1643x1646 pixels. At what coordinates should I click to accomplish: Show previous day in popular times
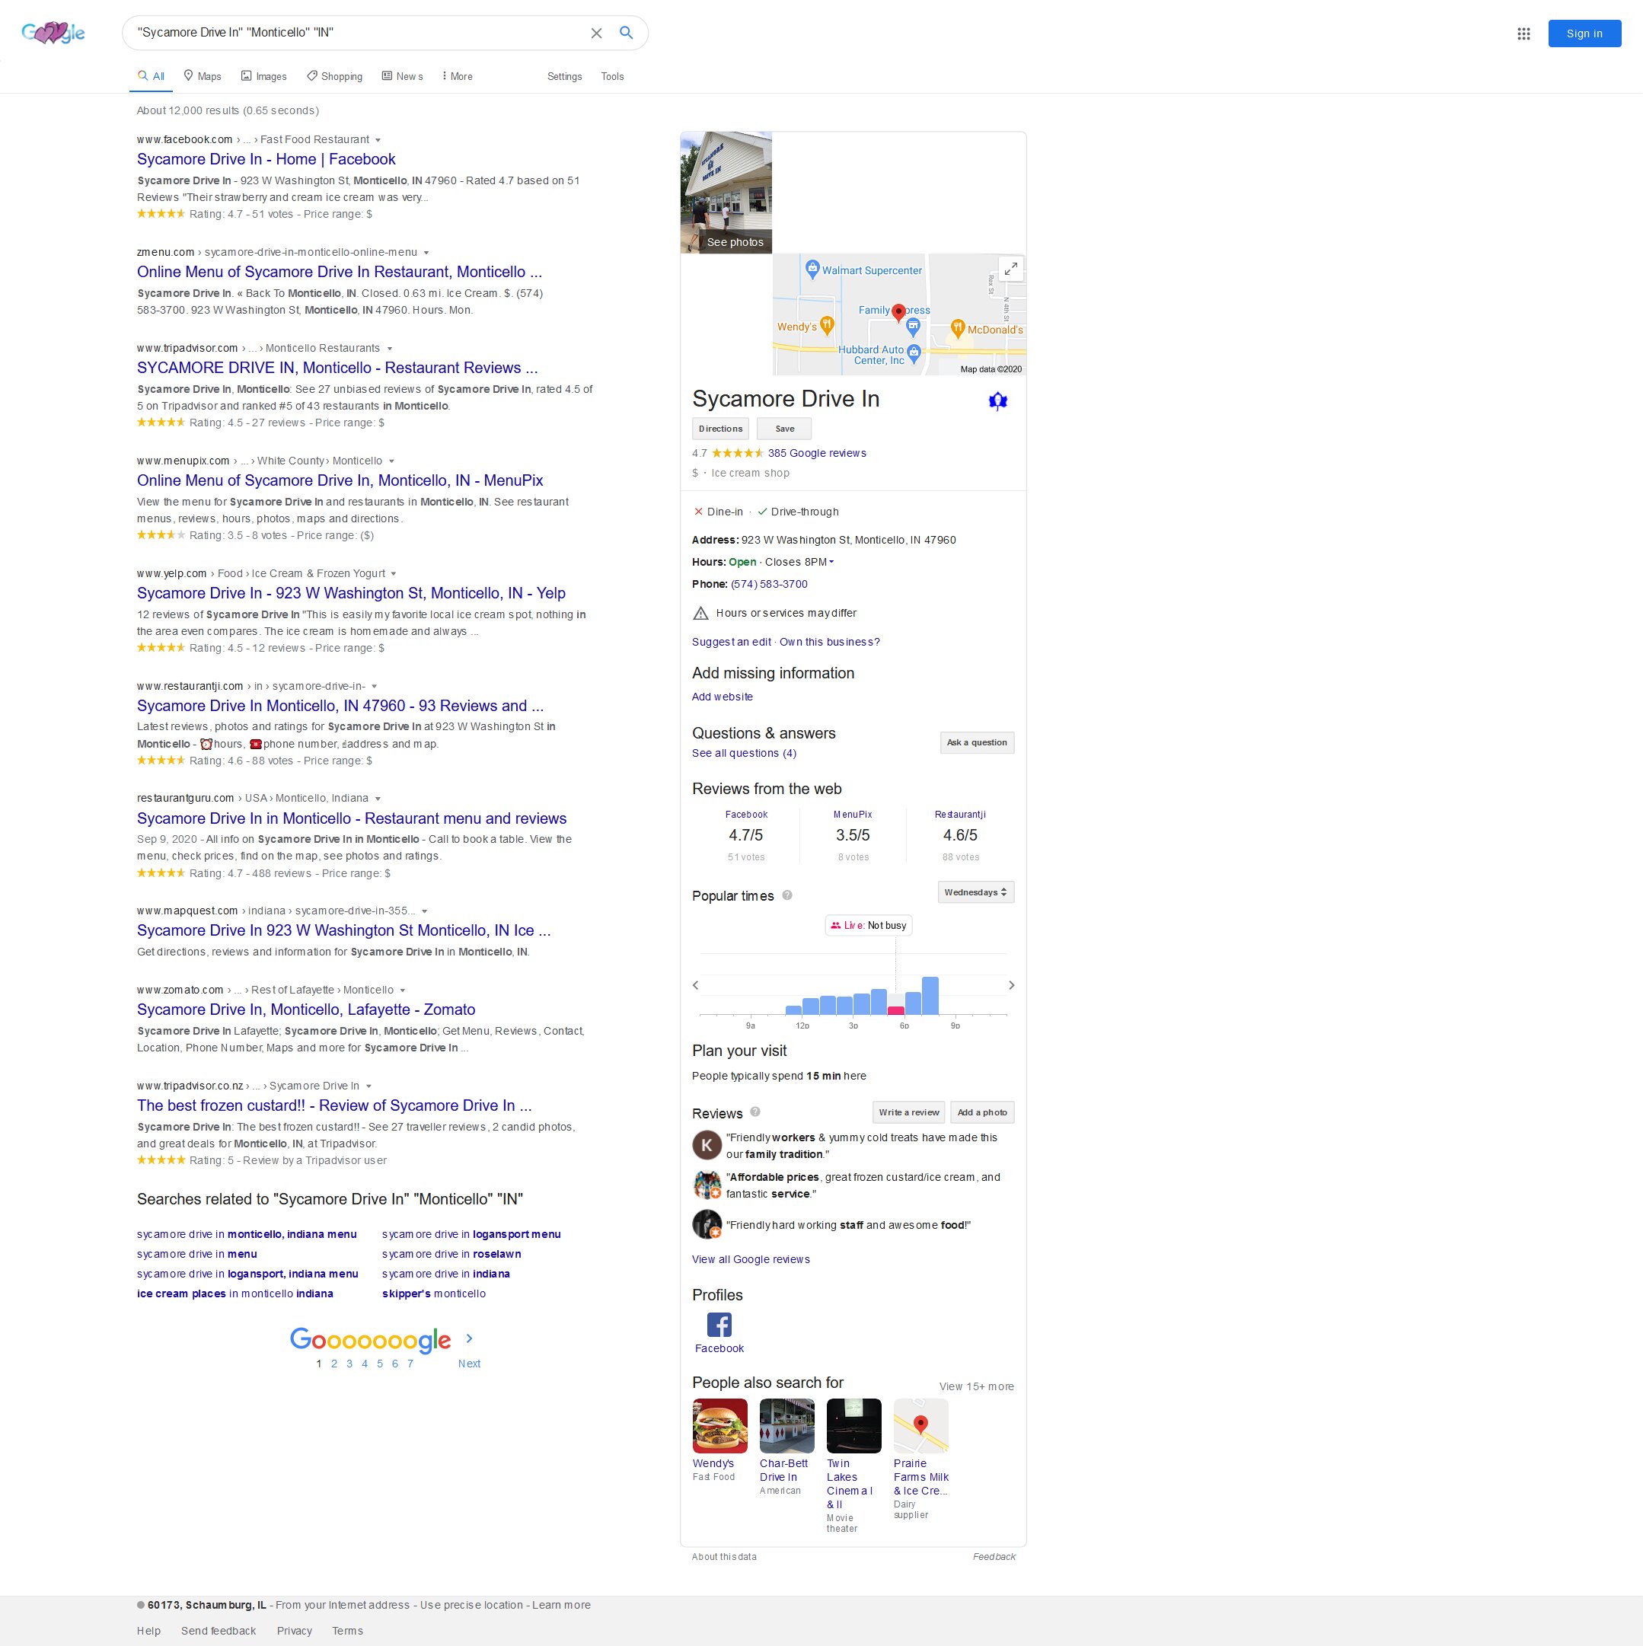[x=695, y=985]
